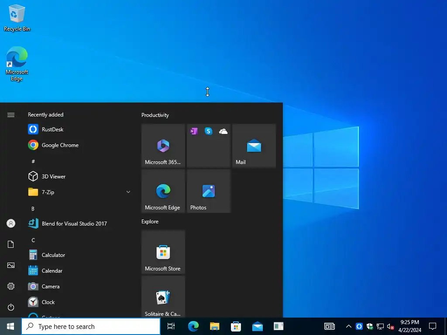Open the pinned news app on taskbar
447x335 pixels.
(279, 326)
